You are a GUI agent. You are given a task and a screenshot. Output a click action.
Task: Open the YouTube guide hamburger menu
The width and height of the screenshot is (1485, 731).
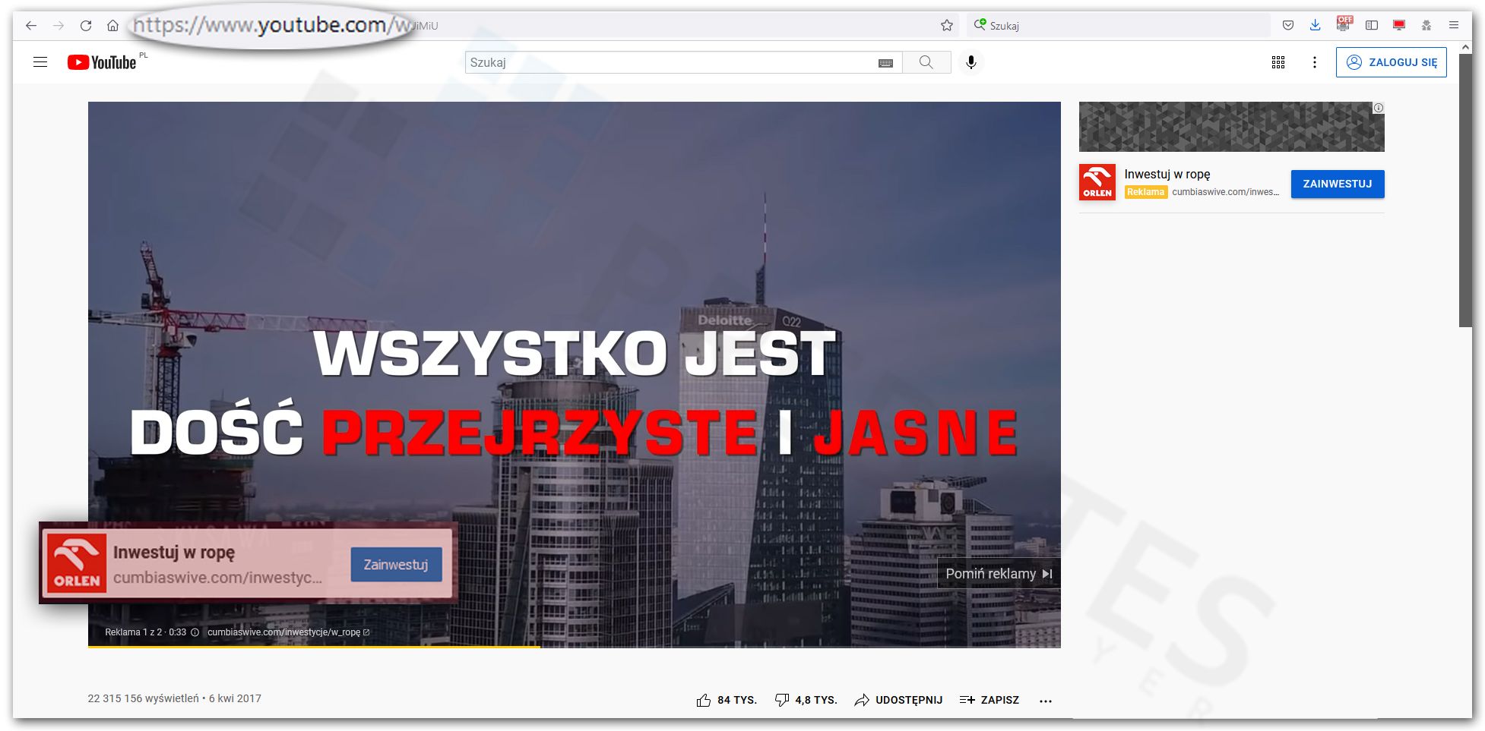click(x=40, y=62)
